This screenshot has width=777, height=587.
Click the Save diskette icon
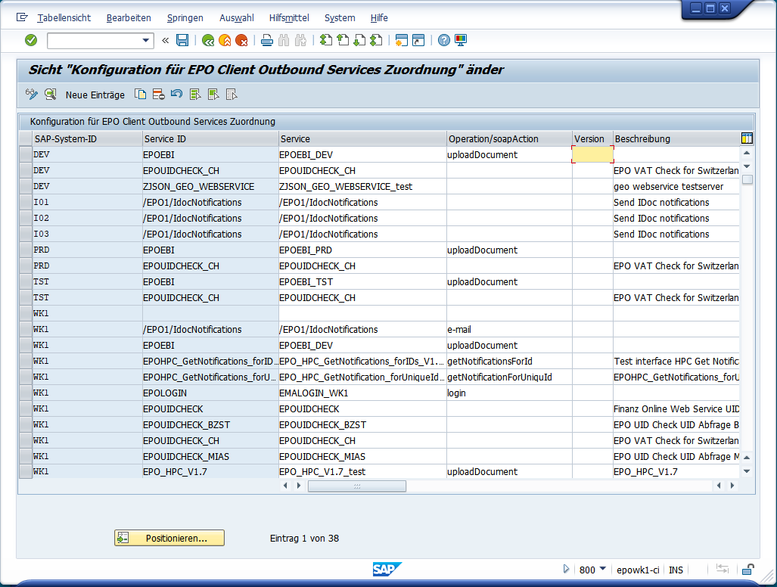(182, 40)
